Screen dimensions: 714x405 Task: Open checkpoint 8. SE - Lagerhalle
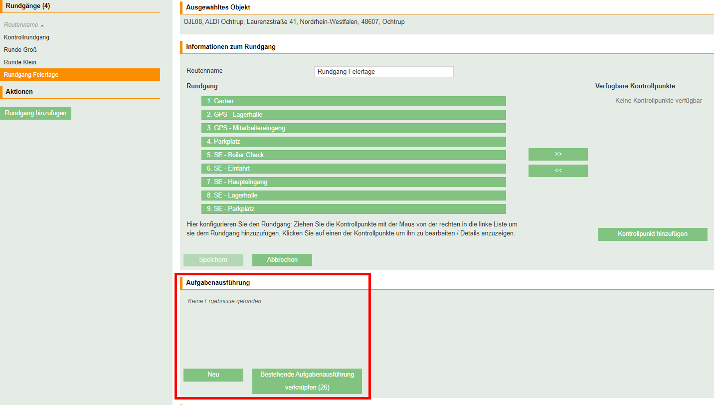click(354, 196)
